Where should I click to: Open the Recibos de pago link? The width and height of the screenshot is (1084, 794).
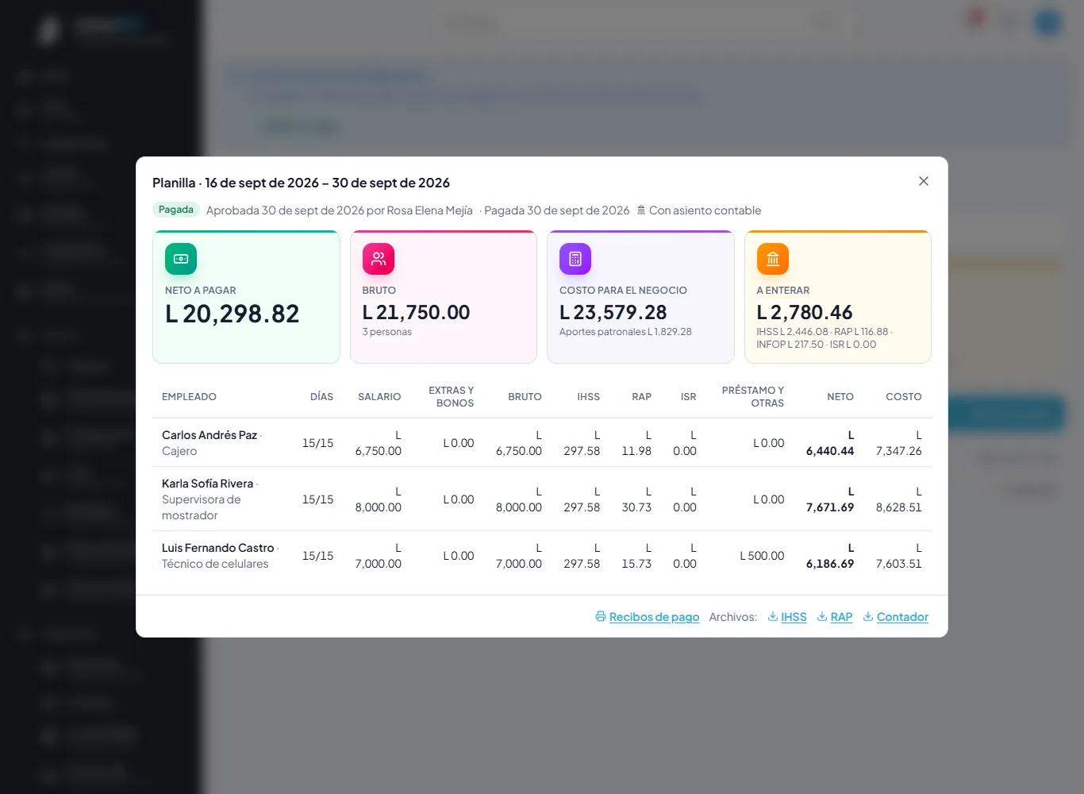pos(654,617)
